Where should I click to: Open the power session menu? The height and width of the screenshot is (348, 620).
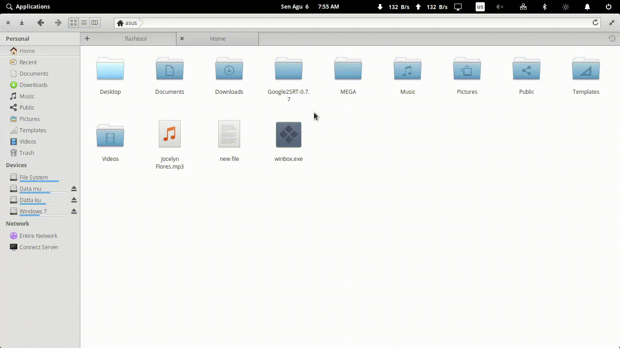point(609,6)
